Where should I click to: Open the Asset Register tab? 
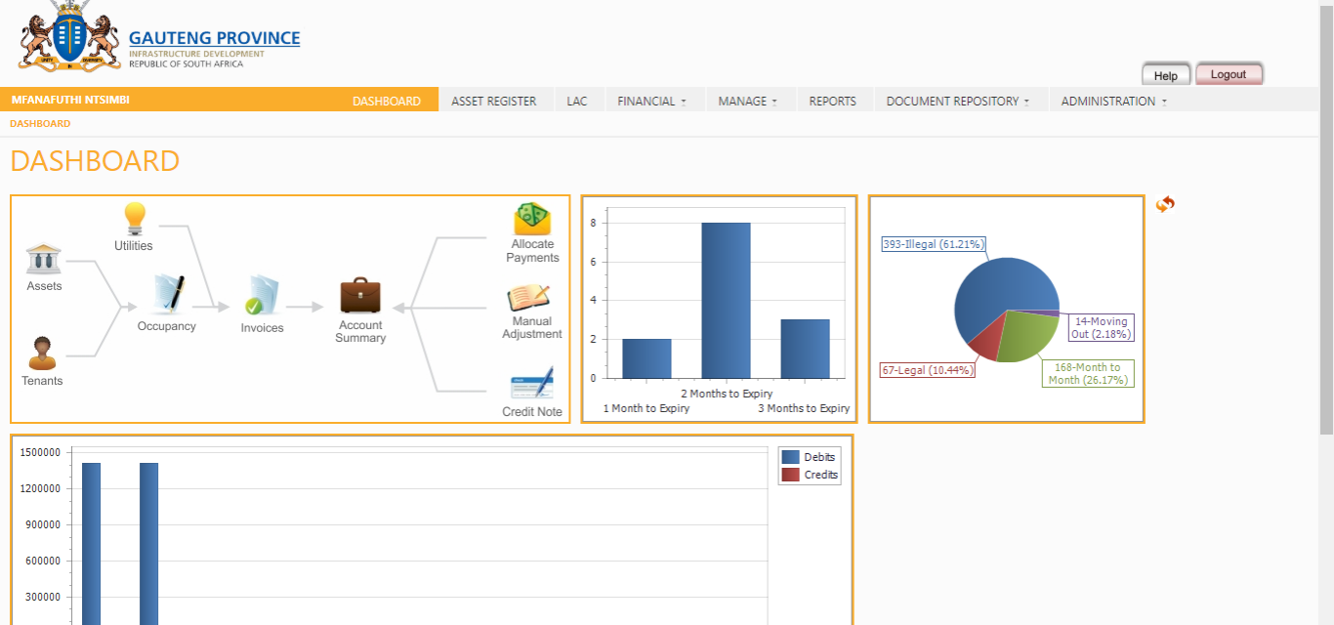tap(493, 101)
